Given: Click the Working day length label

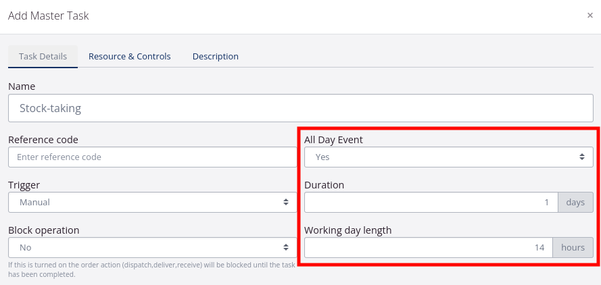Looking at the screenshot, I should 347,230.
